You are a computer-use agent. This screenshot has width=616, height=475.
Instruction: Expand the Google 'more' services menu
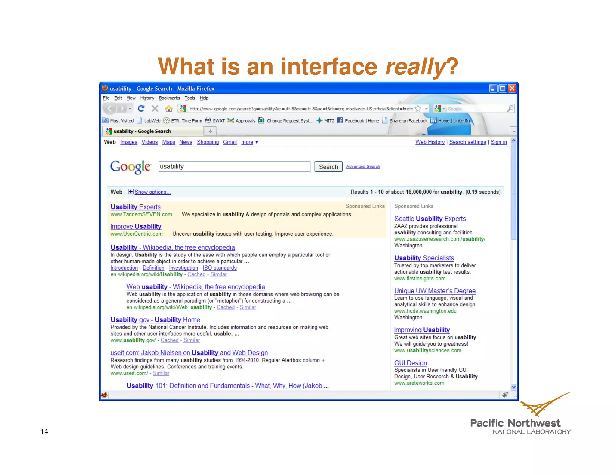[x=250, y=142]
